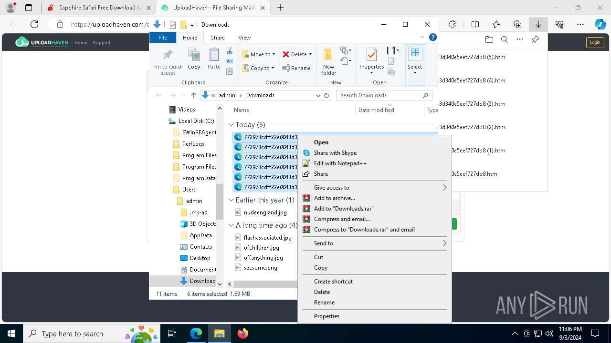This screenshot has height=343, width=611.
Task: Switch to the View ribbon tab
Action: [244, 38]
